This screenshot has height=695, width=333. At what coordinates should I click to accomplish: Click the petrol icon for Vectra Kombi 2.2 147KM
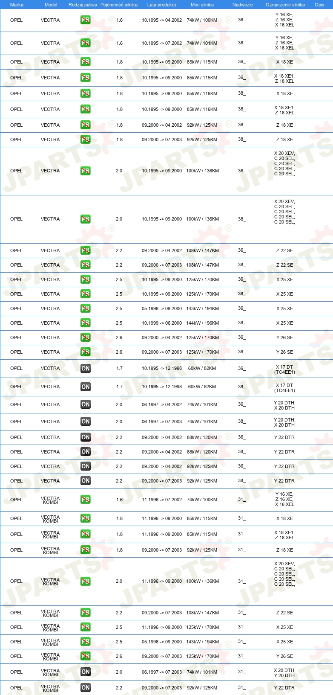point(86,613)
